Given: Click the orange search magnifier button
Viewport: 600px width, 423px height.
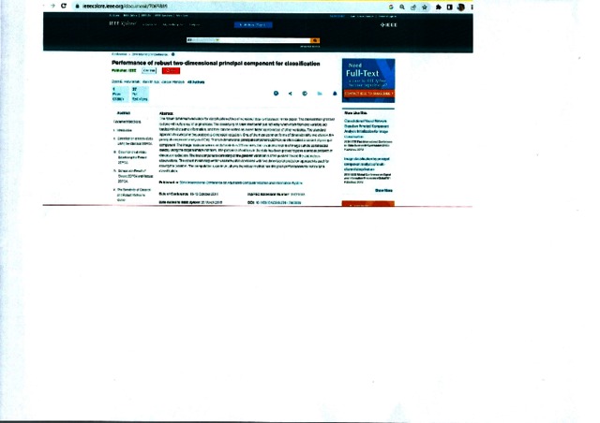Looking at the screenshot, I should 315,40.
